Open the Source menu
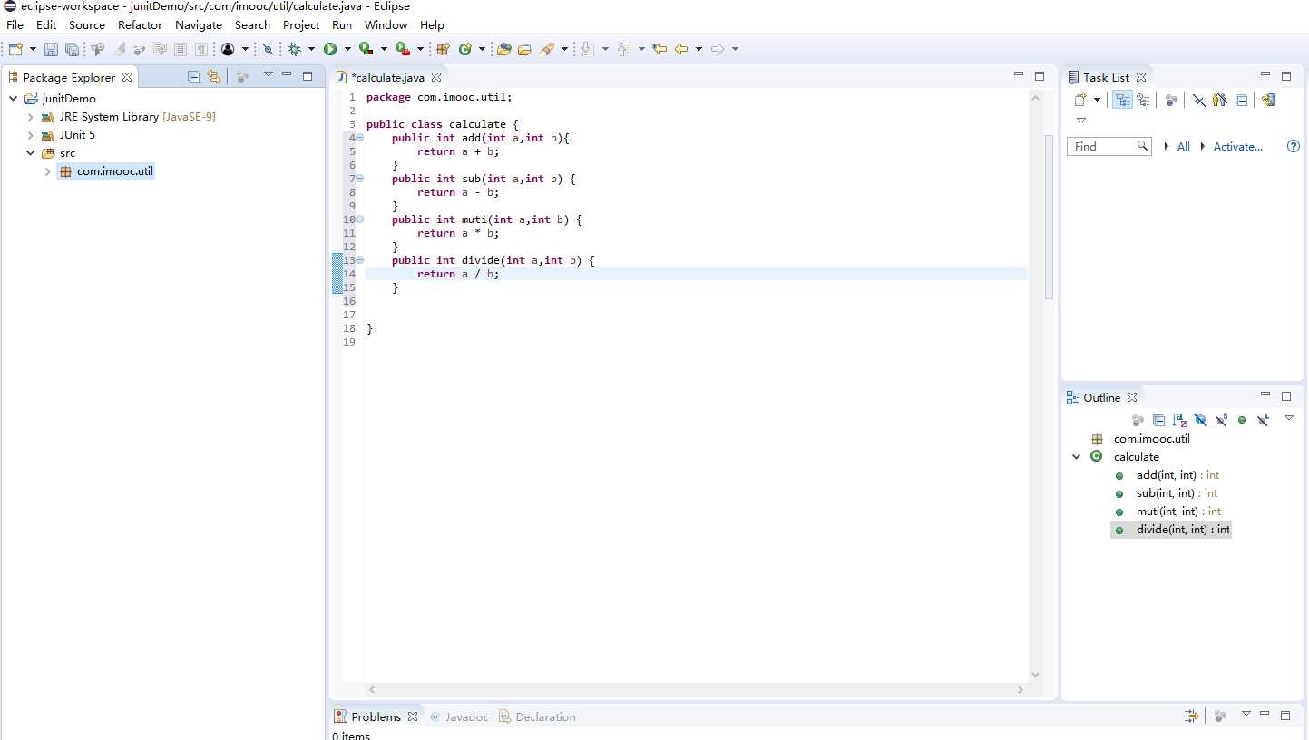Screen dimensions: 1309x740 coord(87,24)
